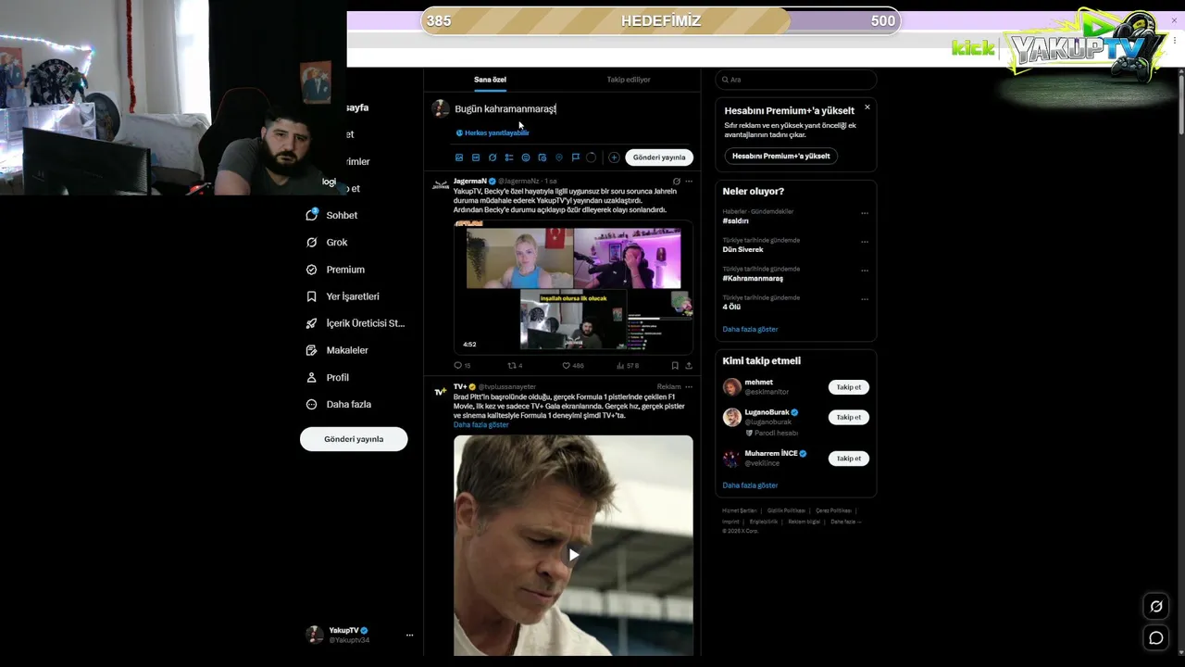Add a poll to the post

point(509,157)
